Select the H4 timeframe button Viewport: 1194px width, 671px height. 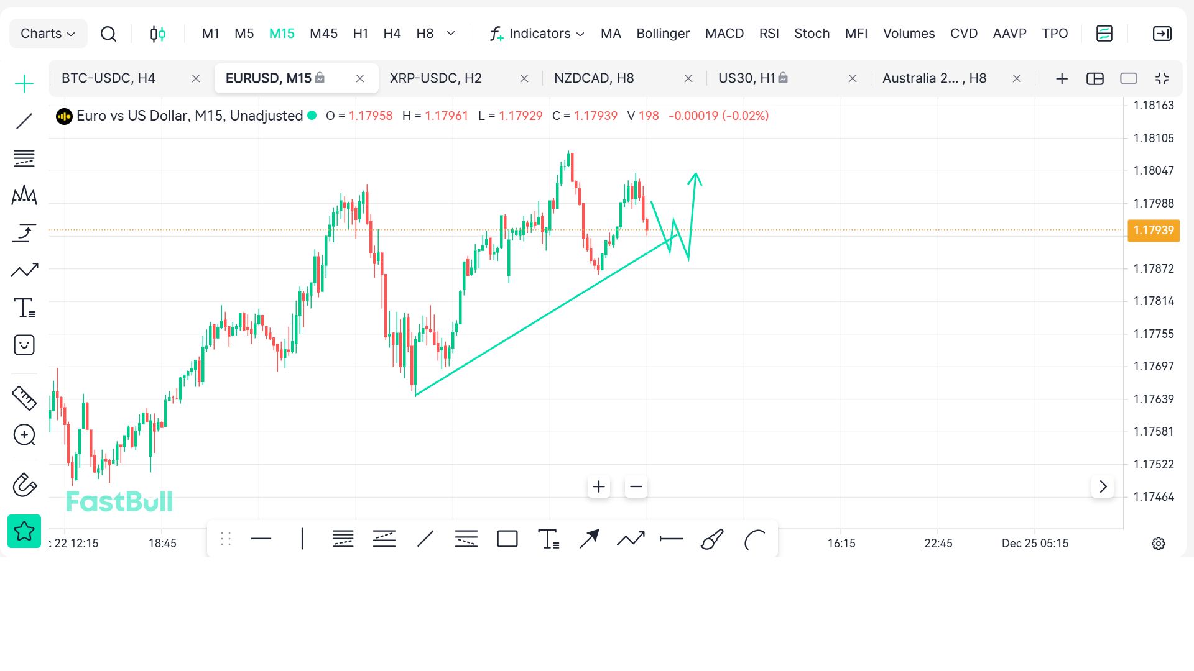click(392, 34)
